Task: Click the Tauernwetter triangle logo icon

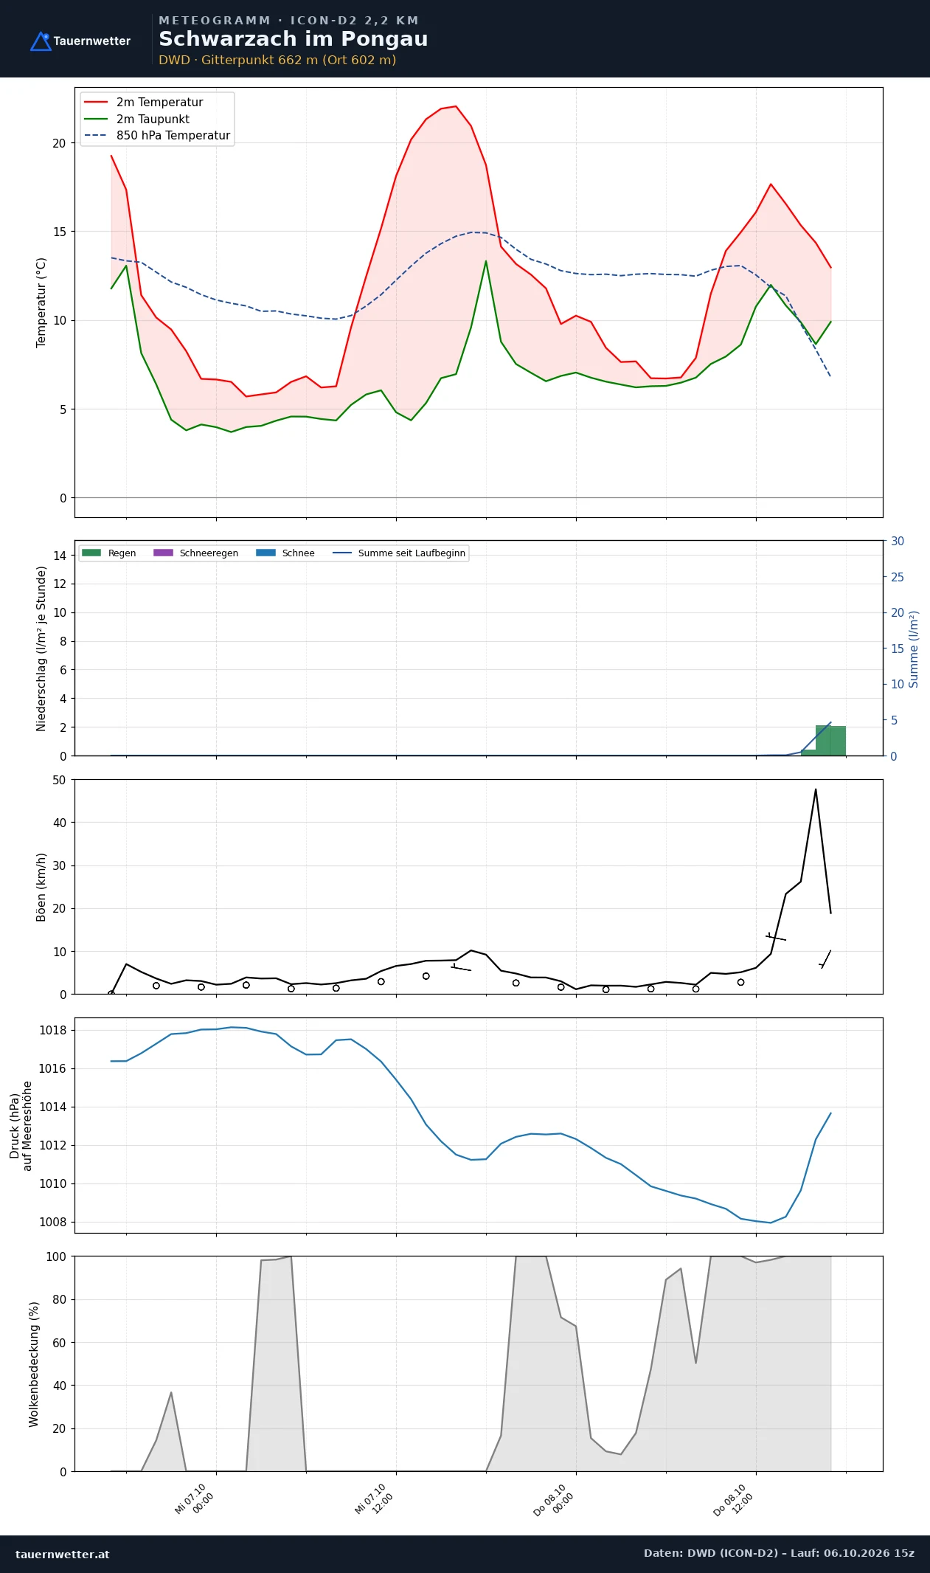Action: tap(41, 41)
